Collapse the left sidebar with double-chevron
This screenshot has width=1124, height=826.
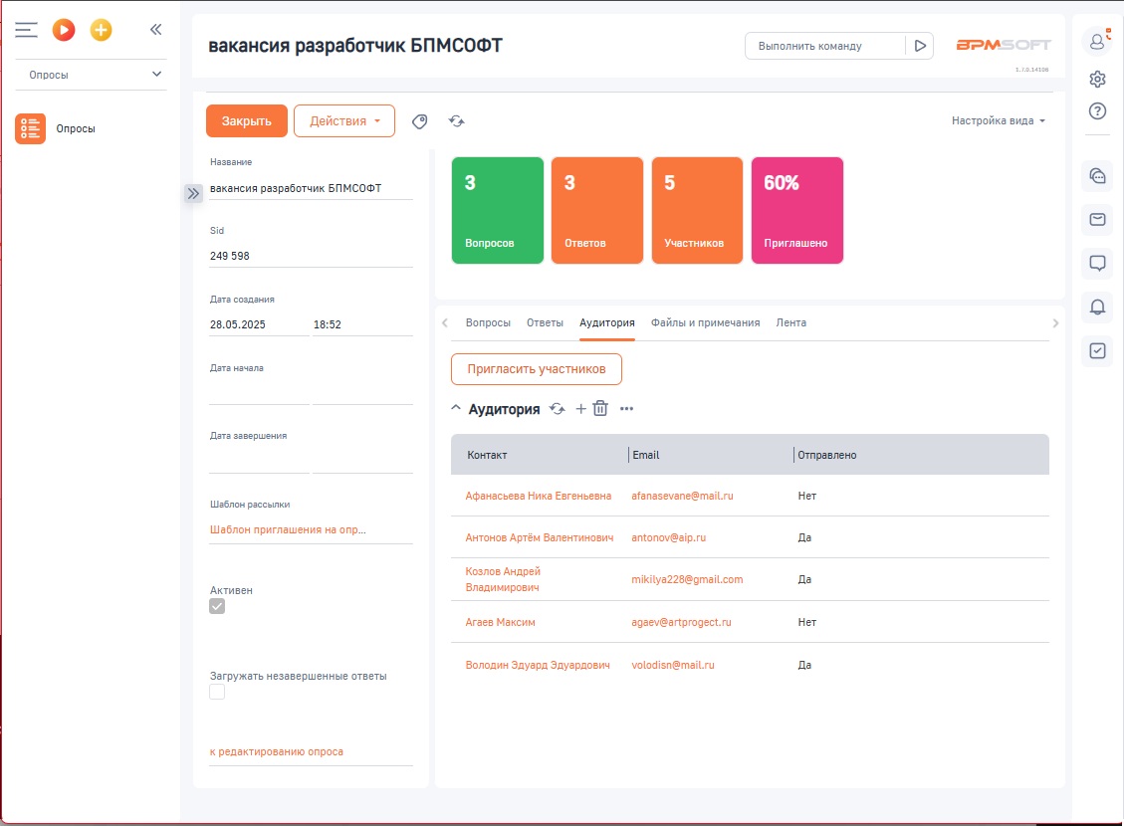click(155, 29)
